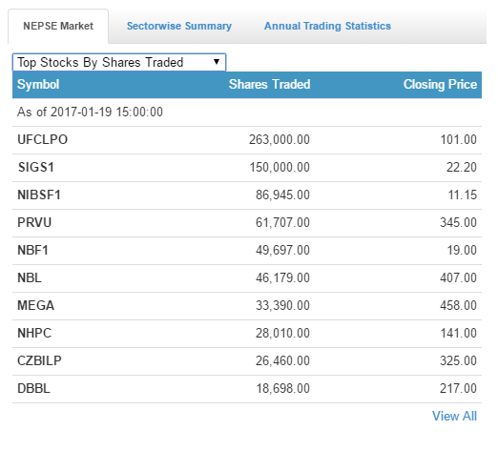Click the 46,179.00 shares traded value
This screenshot has height=451, width=498.
(282, 278)
